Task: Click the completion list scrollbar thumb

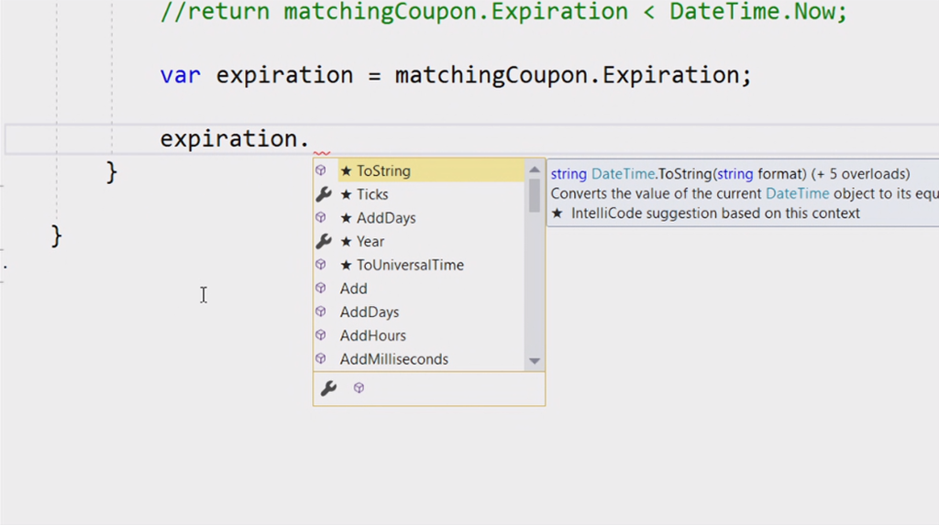Action: click(x=535, y=195)
